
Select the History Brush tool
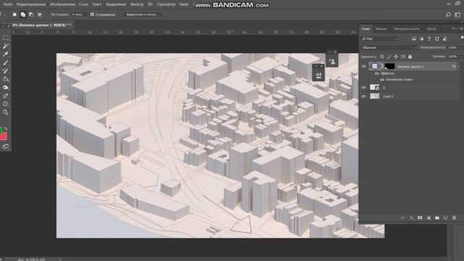[5, 71]
